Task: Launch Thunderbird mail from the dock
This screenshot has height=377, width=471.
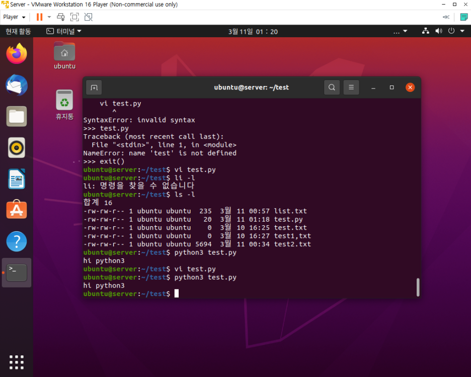Action: click(x=17, y=85)
